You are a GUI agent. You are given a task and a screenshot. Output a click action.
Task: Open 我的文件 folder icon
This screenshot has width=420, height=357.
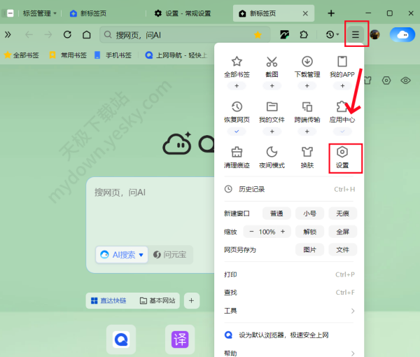[x=272, y=111]
